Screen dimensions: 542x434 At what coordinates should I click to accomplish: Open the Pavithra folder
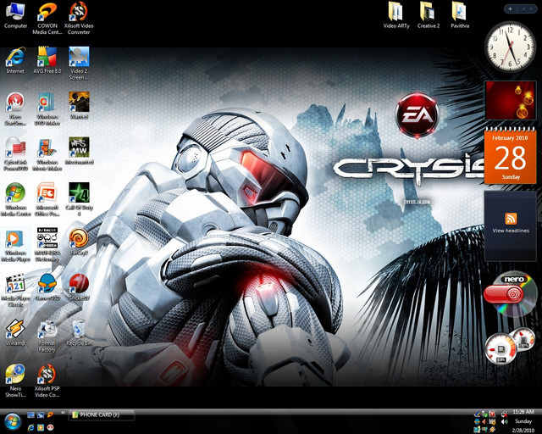point(460,15)
